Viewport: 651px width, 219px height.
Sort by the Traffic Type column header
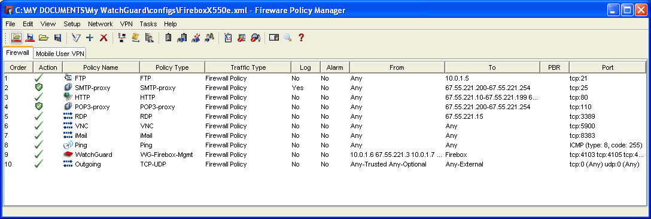(248, 67)
